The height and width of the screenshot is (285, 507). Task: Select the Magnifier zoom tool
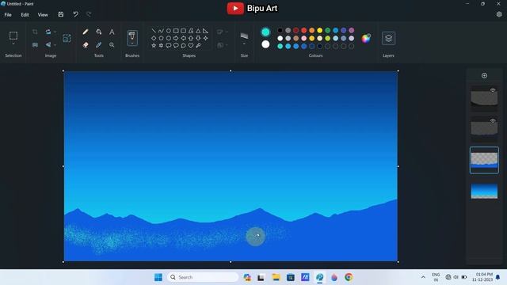(112, 45)
